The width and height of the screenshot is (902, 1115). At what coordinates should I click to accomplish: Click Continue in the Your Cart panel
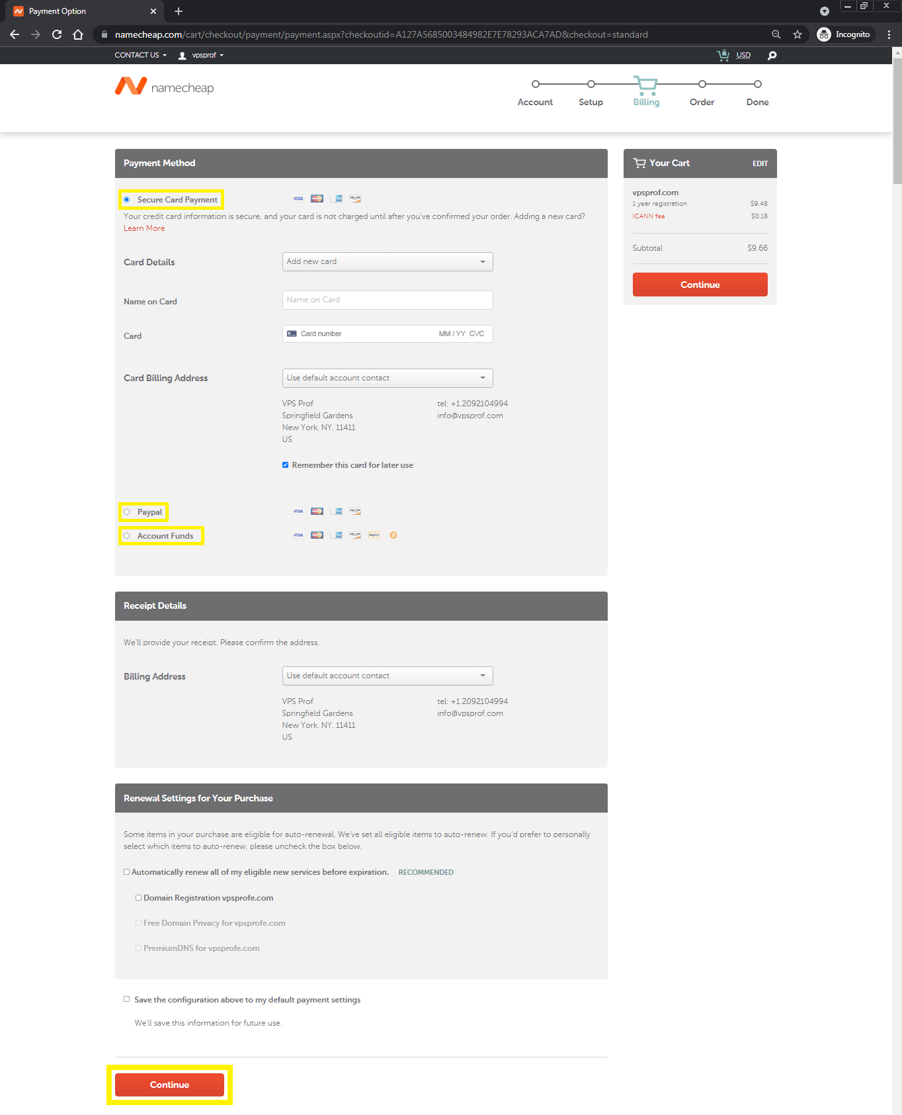tap(700, 285)
